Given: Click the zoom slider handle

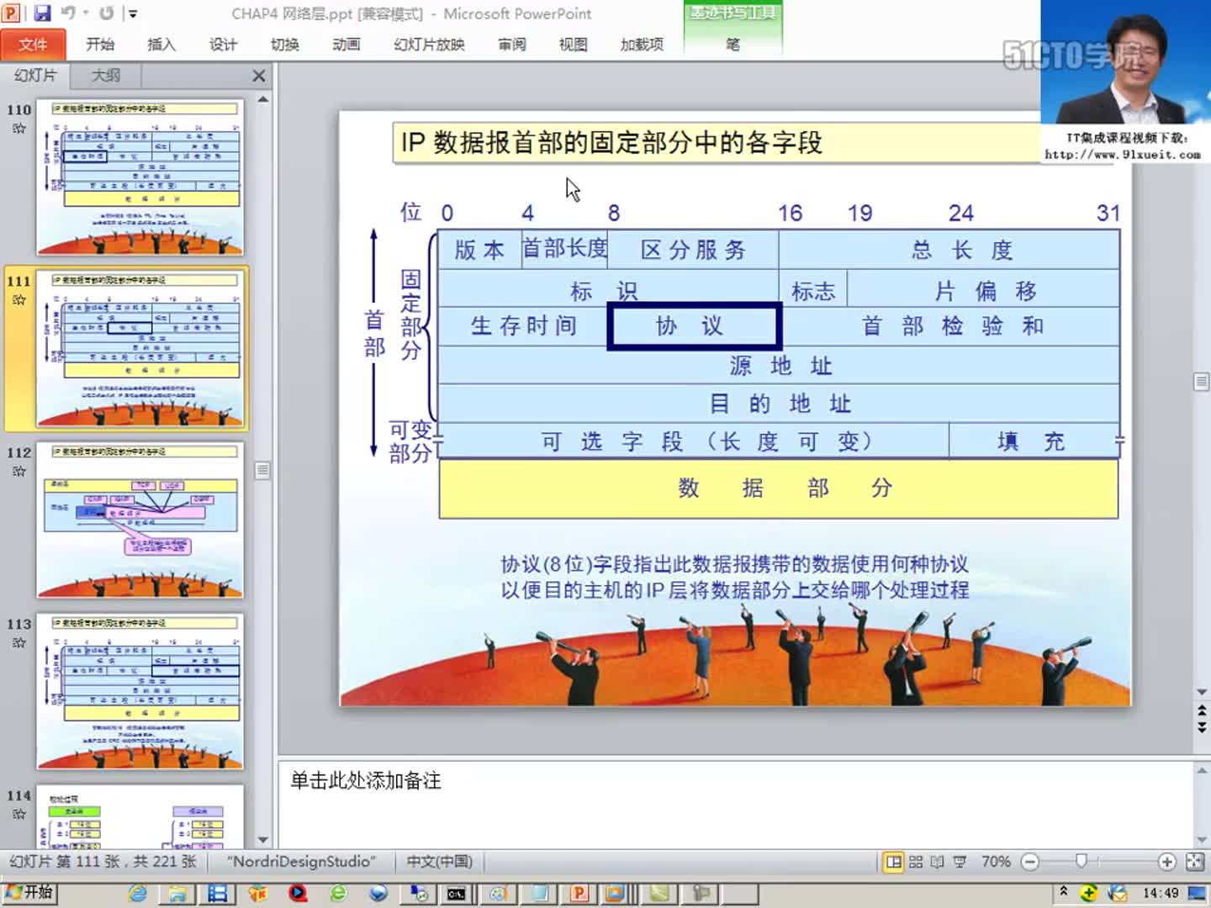Looking at the screenshot, I should tap(1081, 861).
